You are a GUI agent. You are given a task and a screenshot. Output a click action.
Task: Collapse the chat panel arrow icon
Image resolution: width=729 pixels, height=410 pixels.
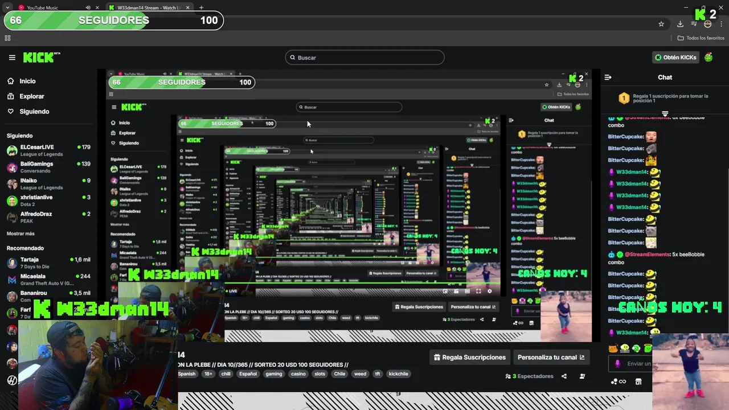pyautogui.click(x=608, y=77)
